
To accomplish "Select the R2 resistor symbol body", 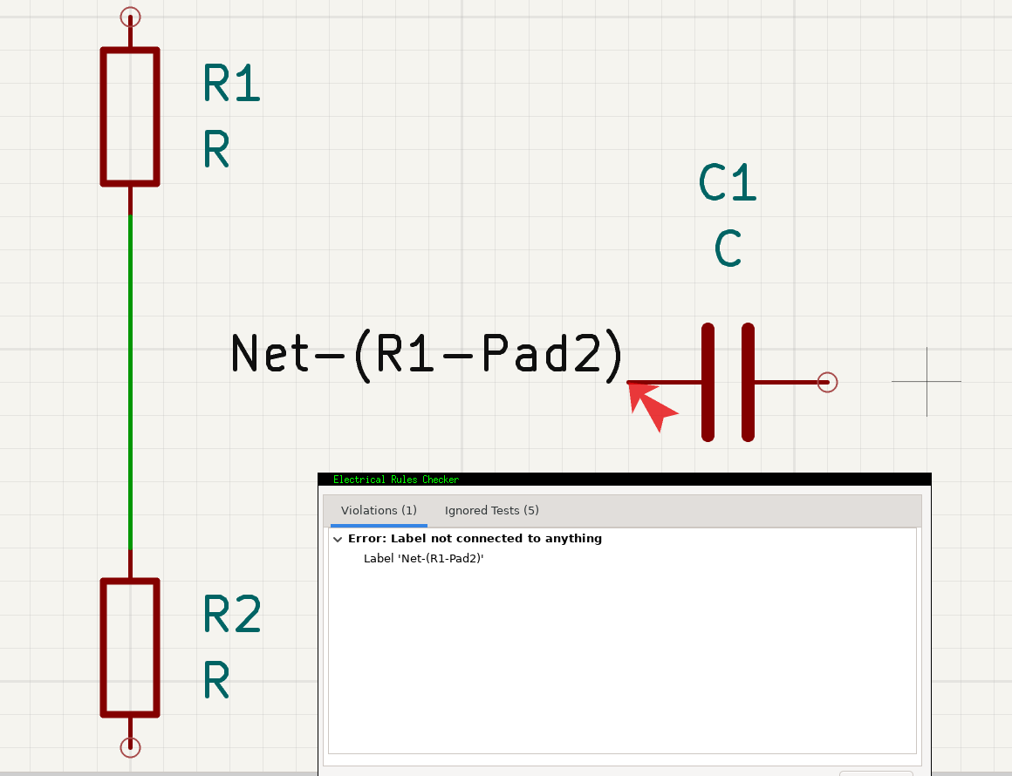I will tap(130, 648).
